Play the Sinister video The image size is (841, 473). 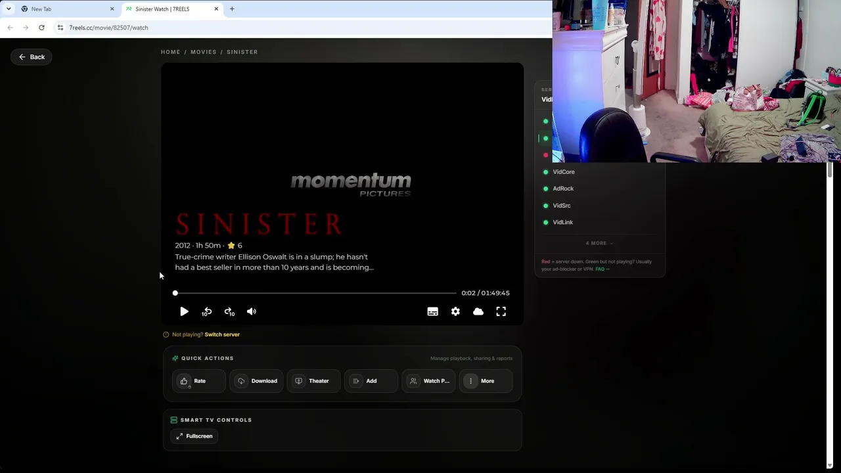coord(184,311)
